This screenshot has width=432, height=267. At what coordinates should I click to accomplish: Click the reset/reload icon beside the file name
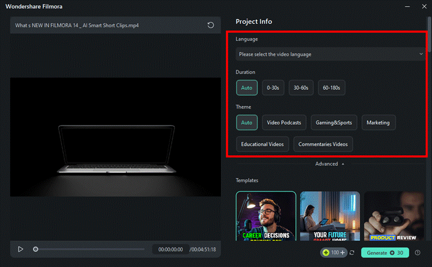[210, 25]
